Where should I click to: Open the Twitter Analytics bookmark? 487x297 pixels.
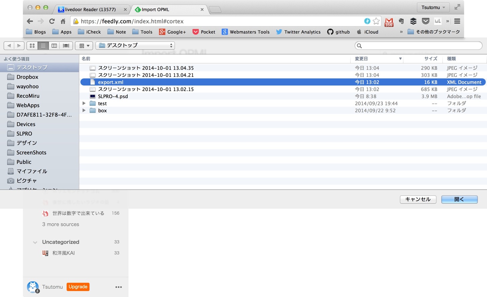298,32
